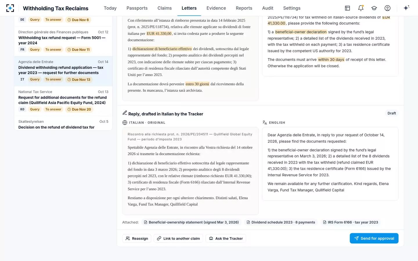Select the Agenzia delle Entrate letter
This screenshot has height=261, width=418.
tap(63, 71)
